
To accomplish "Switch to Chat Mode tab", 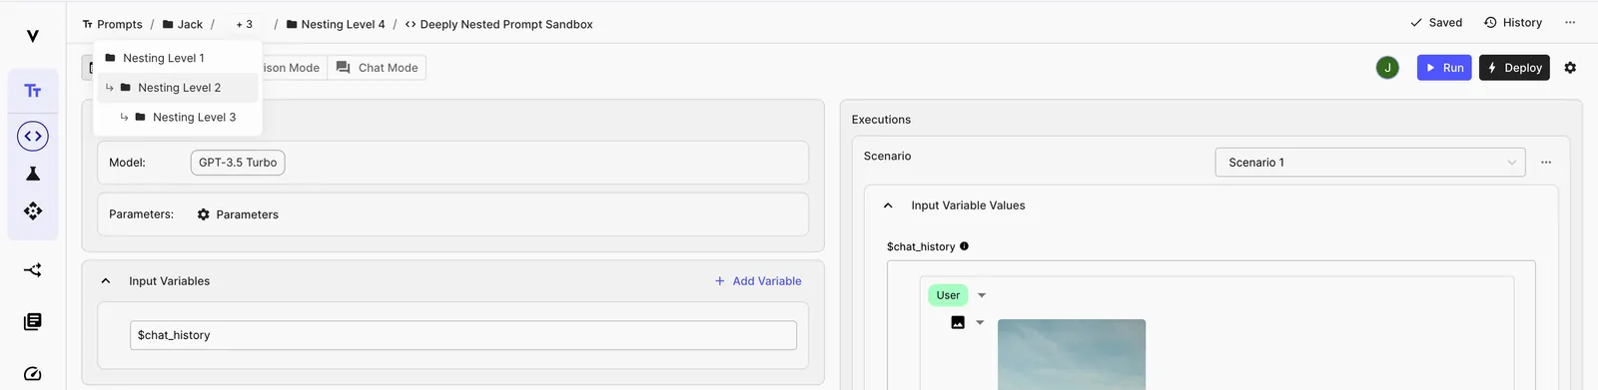I will [377, 68].
